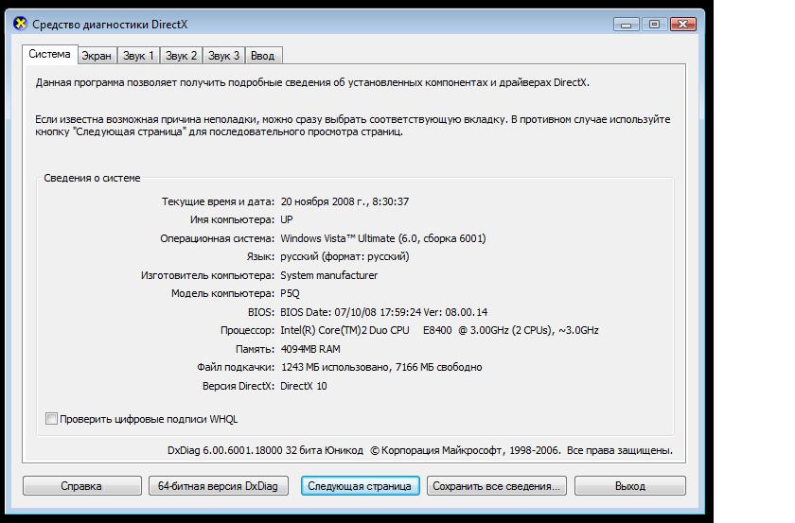Click the Память label
The width and height of the screenshot is (795, 523).
coord(255,349)
